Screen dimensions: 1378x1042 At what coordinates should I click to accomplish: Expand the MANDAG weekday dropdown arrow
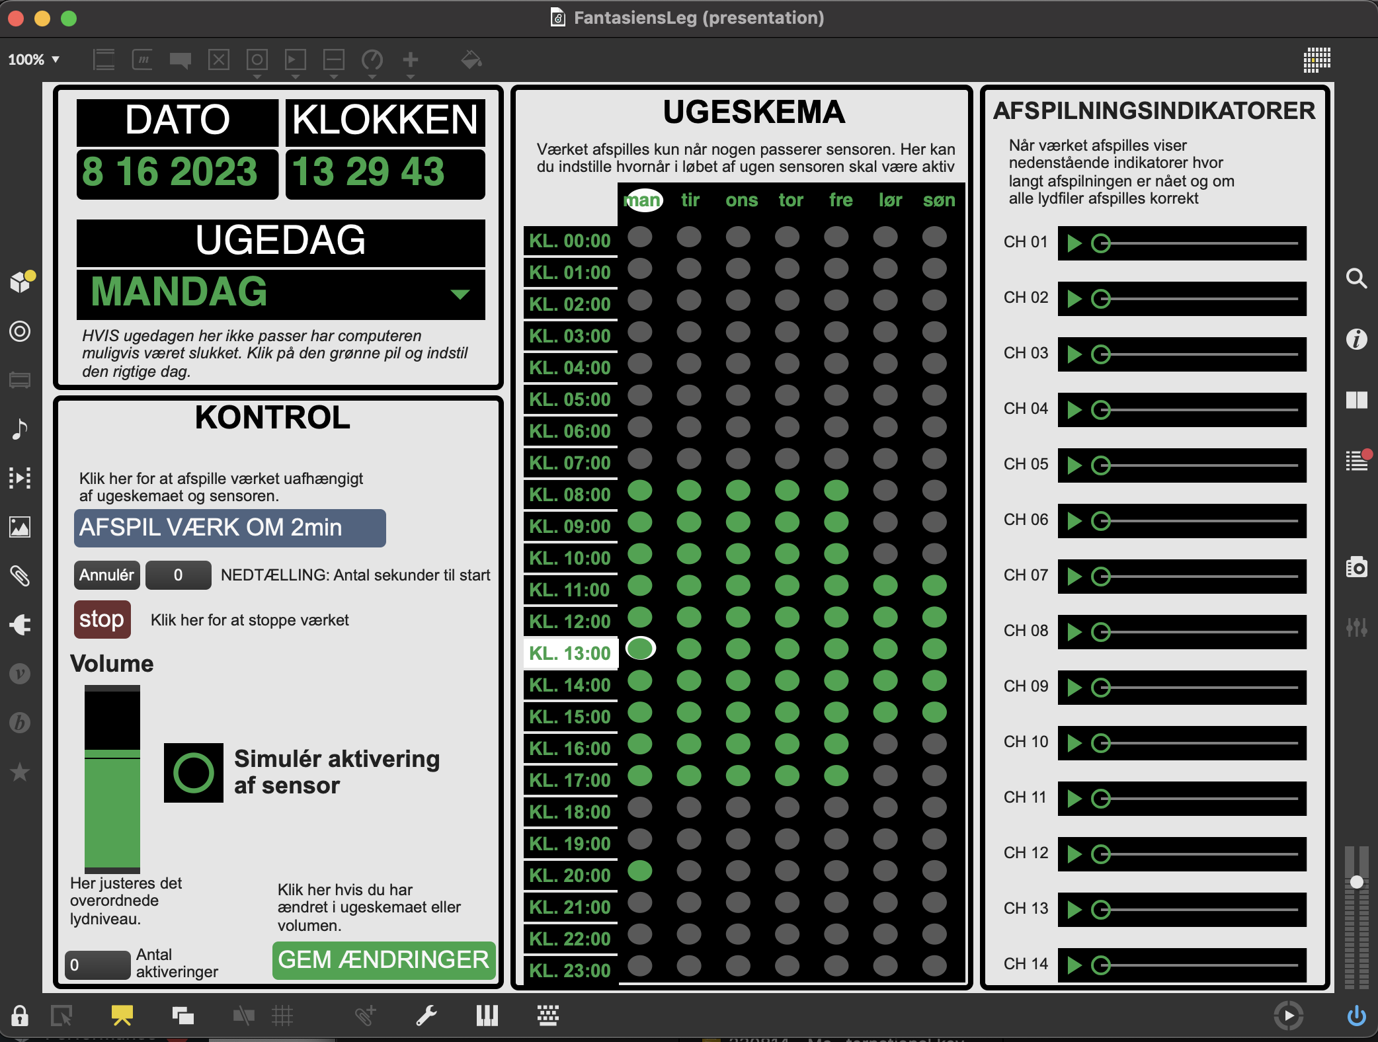460,294
